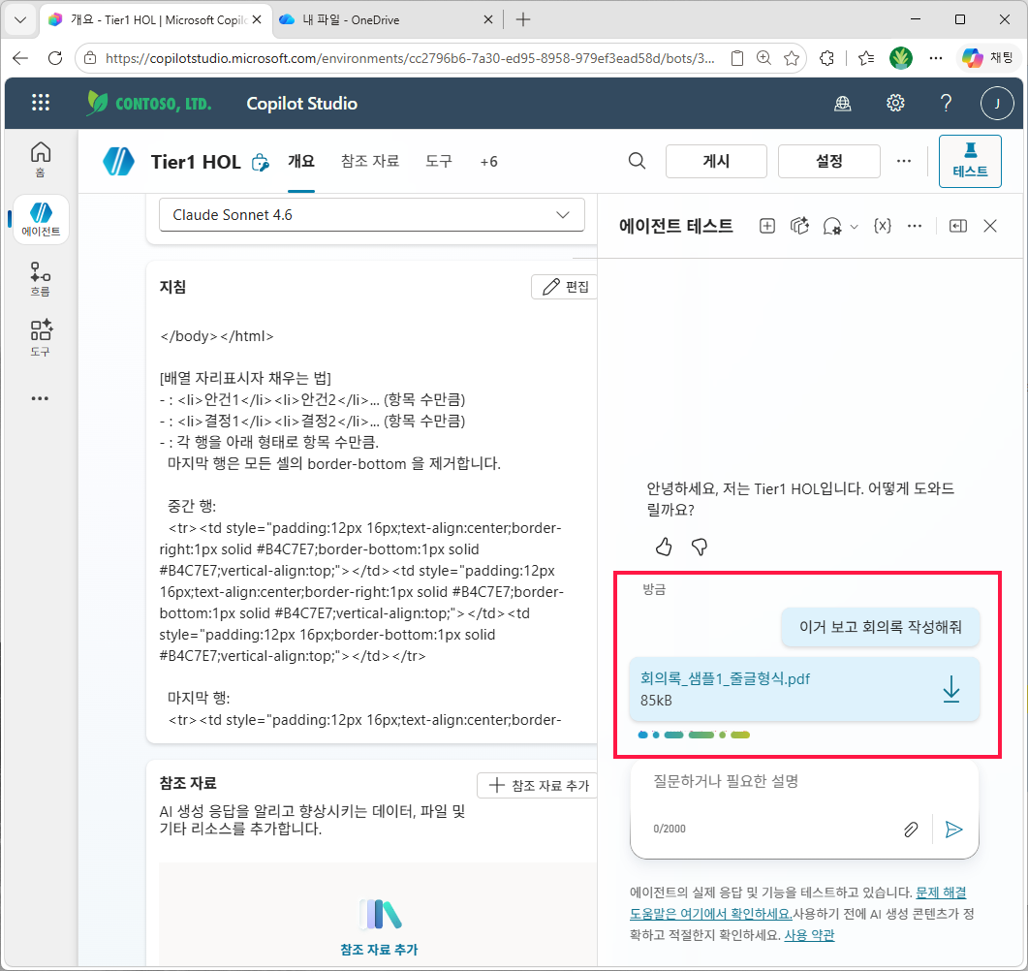Send the message with the arrow icon

pos(954,830)
